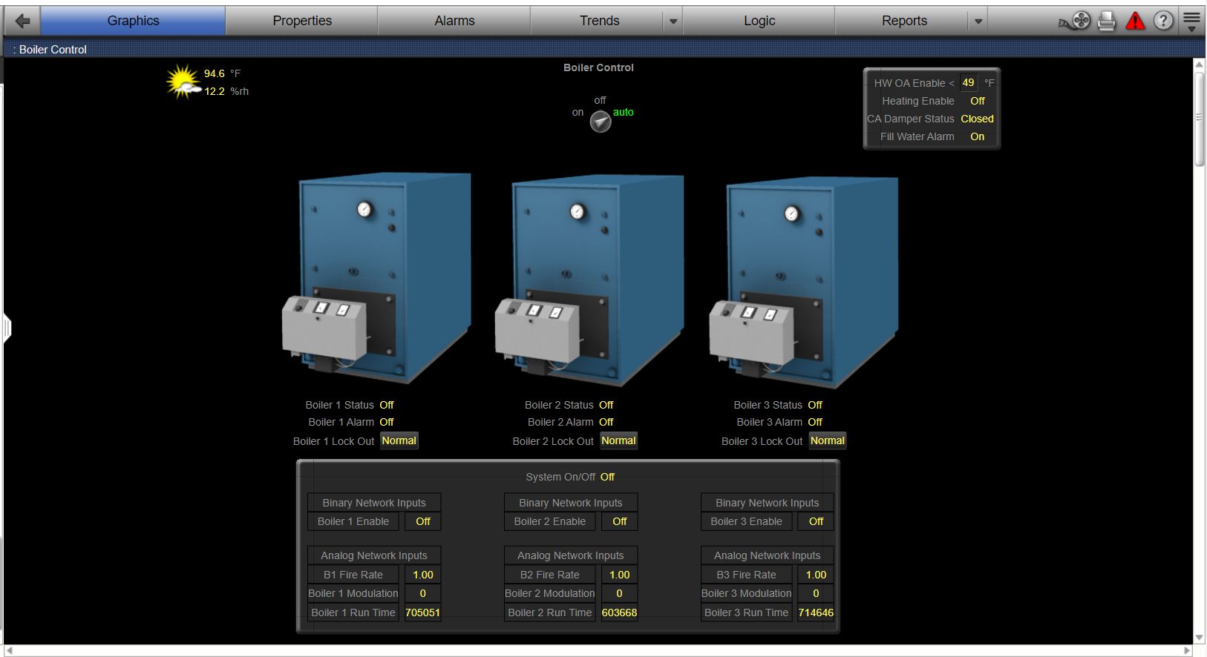1207x657 pixels.
Task: Switch to the Logic tab
Action: tap(759, 21)
